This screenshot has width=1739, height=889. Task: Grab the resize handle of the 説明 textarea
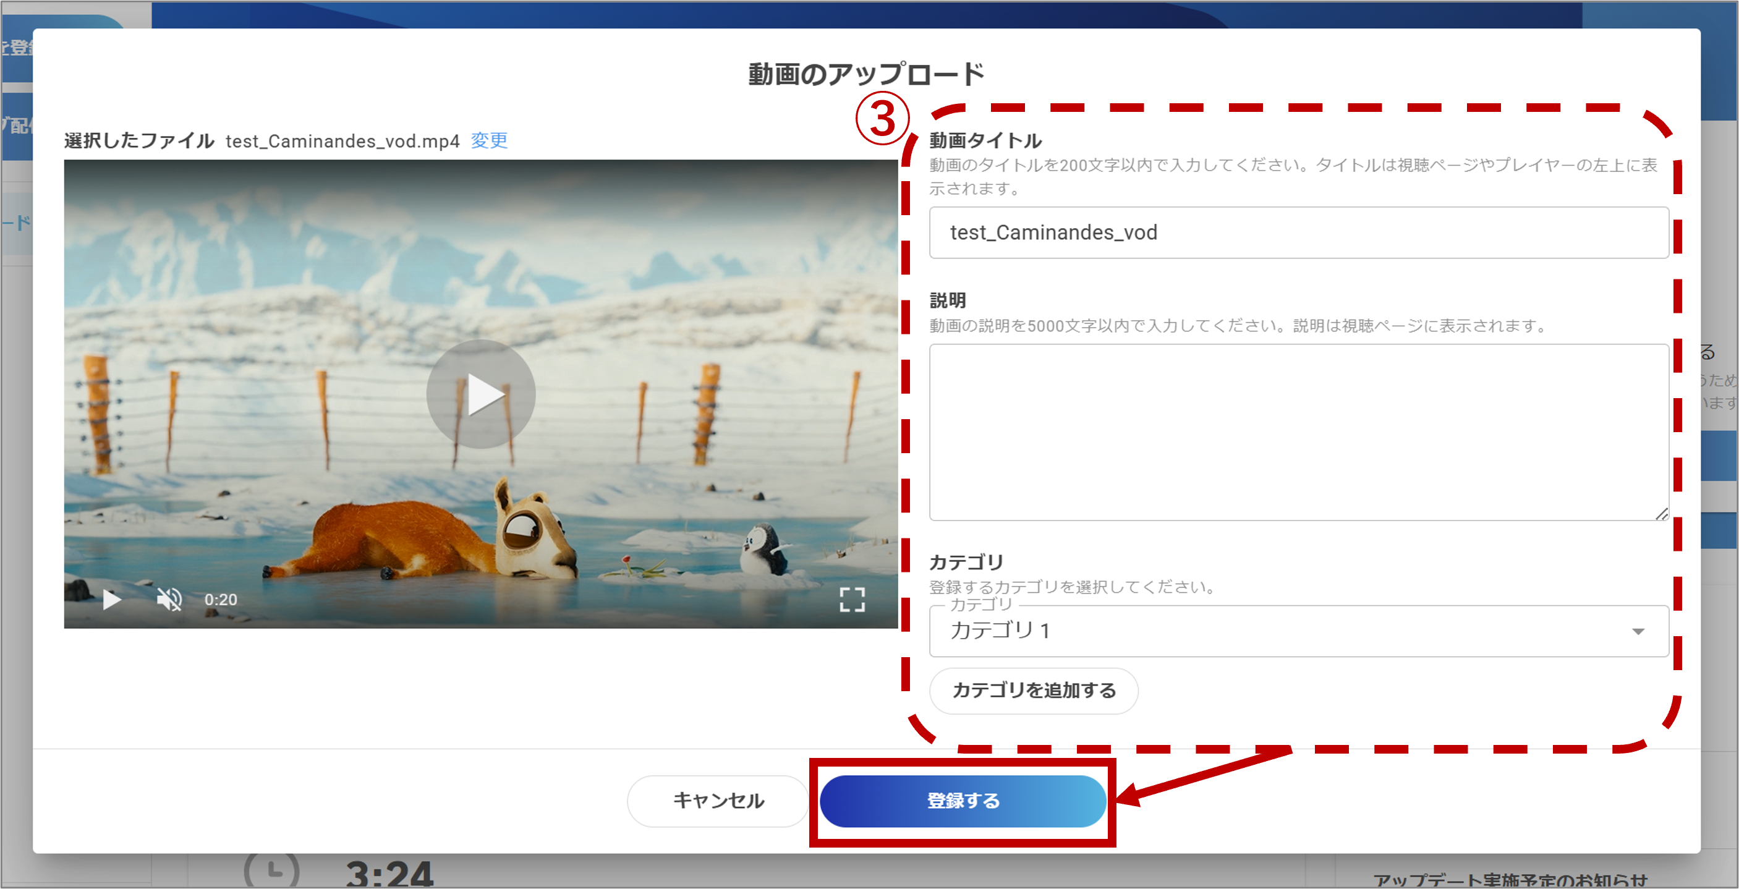pos(1661,514)
